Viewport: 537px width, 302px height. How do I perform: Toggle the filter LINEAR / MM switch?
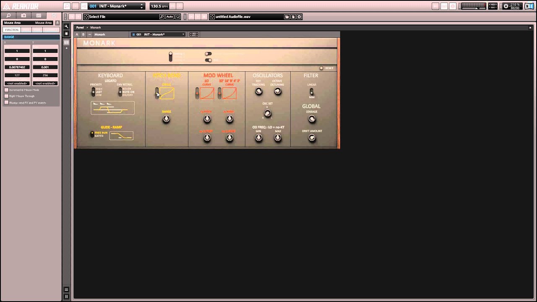(311, 91)
